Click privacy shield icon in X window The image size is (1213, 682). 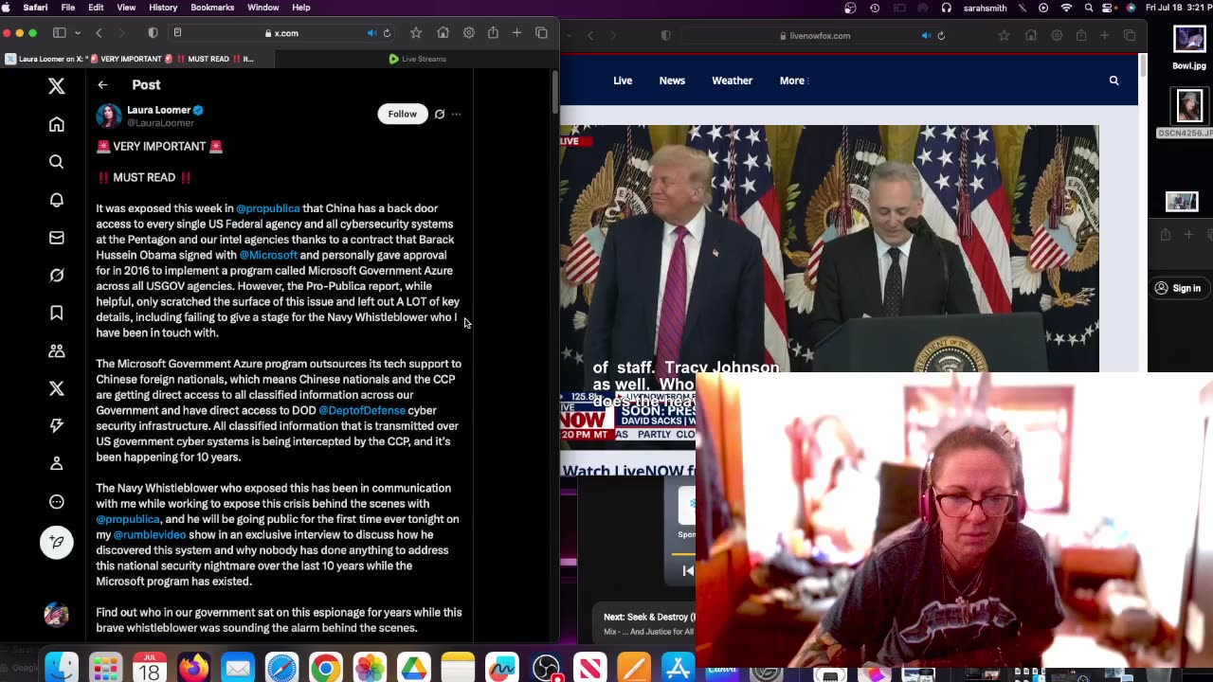(153, 33)
